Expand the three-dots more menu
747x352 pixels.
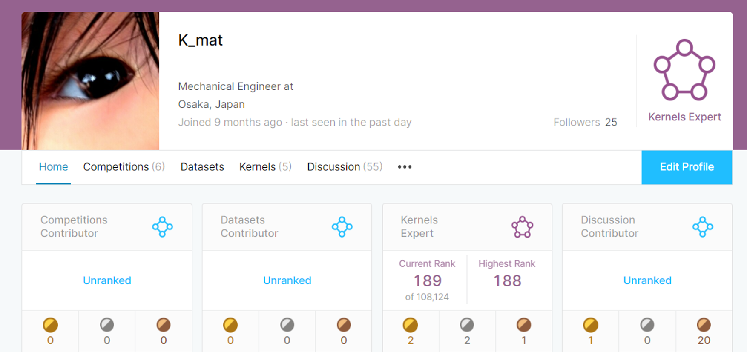tap(405, 167)
